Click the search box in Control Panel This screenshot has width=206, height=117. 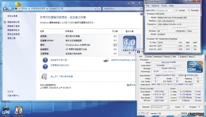122,9
